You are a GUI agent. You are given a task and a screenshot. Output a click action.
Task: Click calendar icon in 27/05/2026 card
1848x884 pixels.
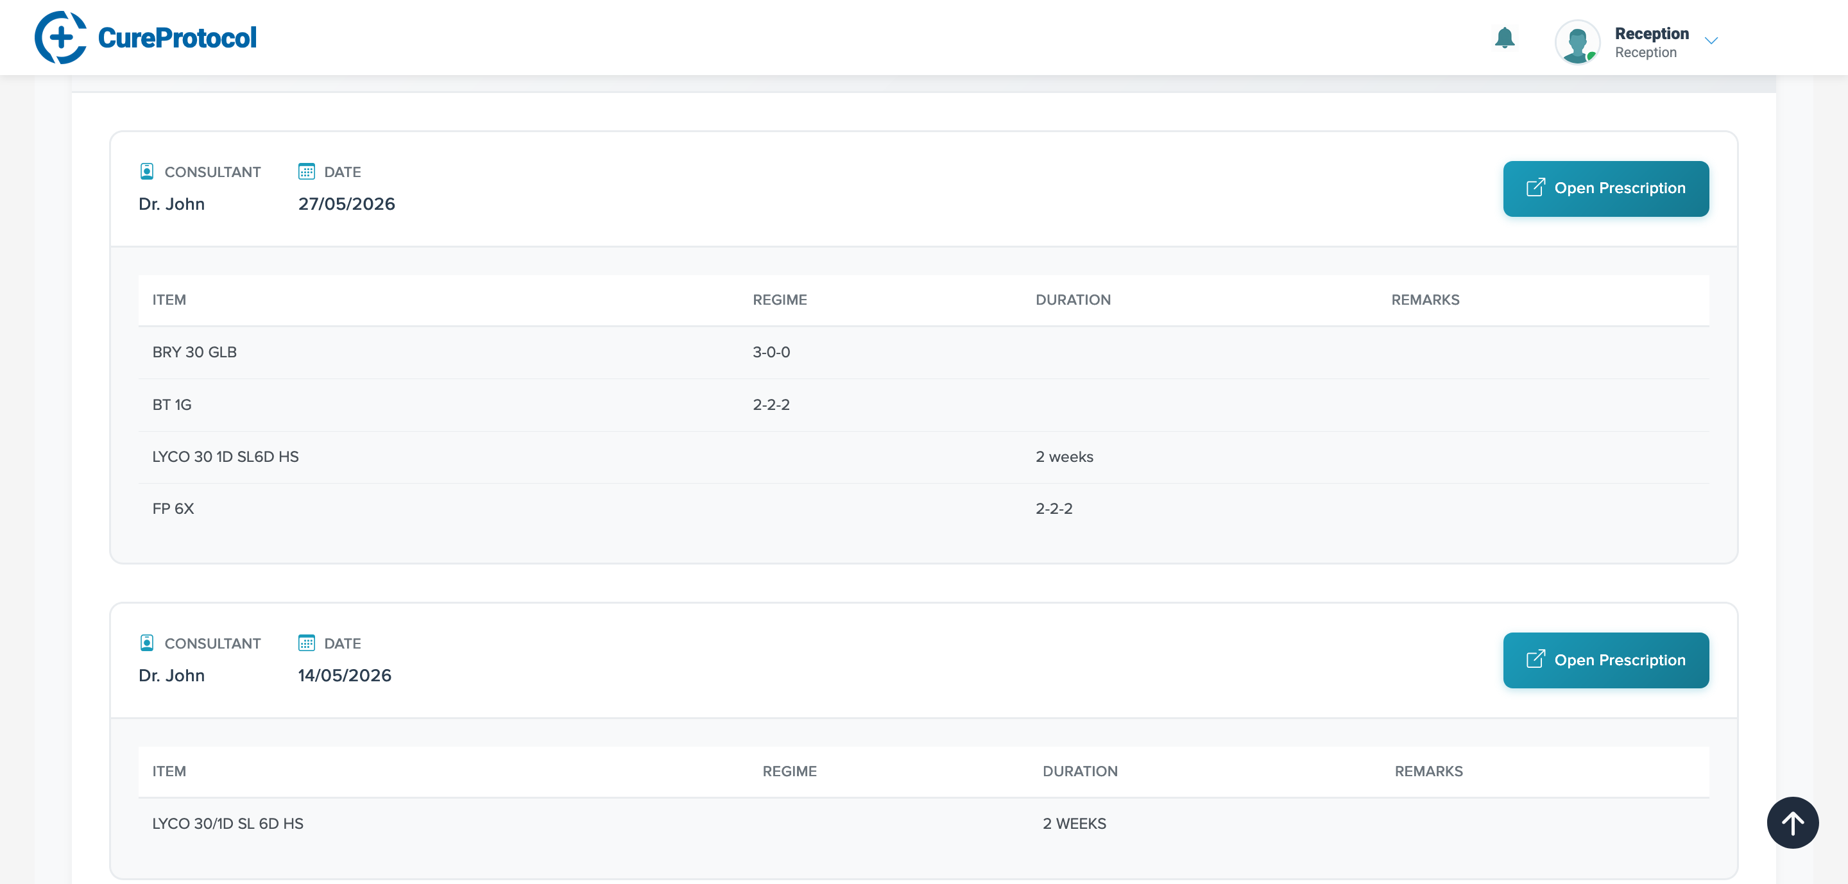[306, 171]
